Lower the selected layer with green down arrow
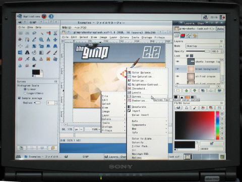Image resolution: width=242 pixels, height=182 pixels. tap(195, 90)
